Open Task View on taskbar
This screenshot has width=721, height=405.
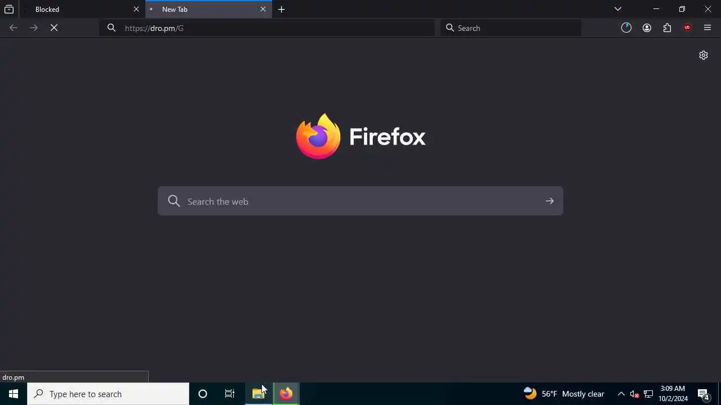(230, 394)
